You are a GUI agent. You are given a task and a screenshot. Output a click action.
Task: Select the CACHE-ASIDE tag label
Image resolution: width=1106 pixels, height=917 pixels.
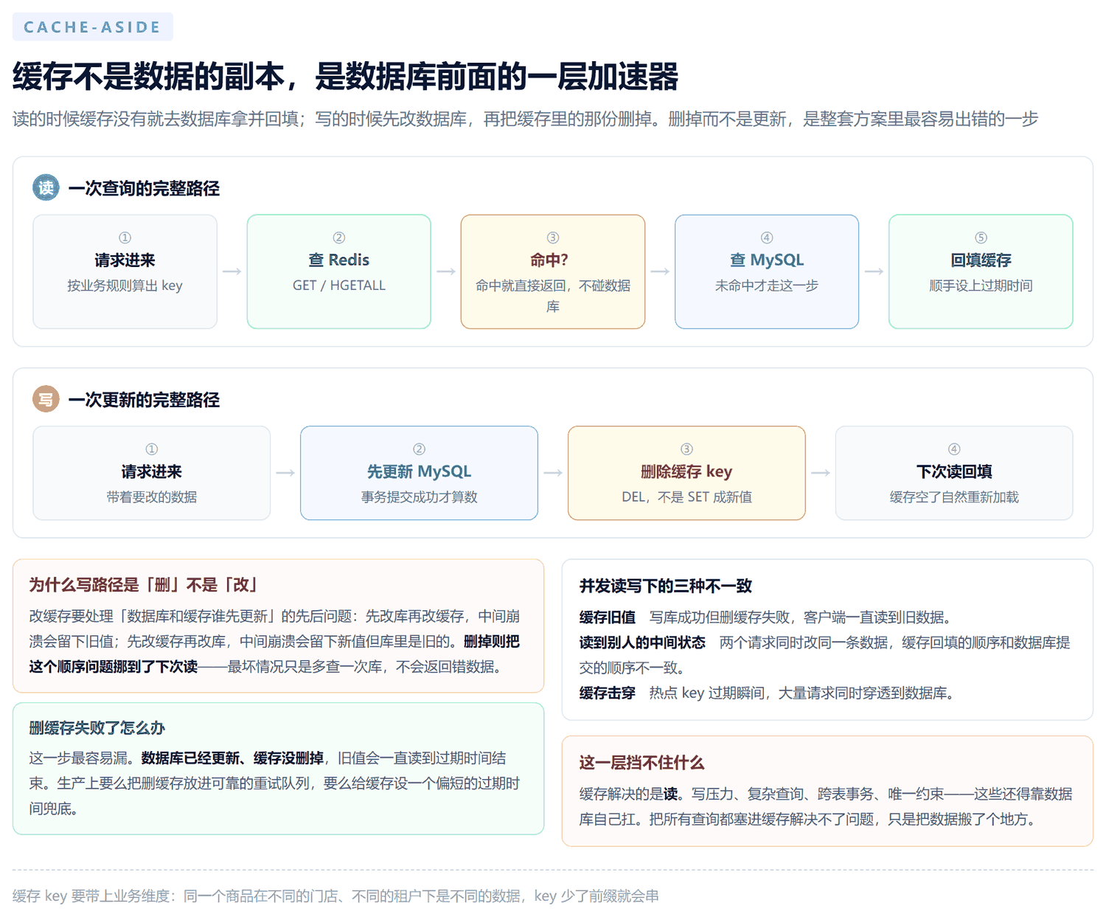pos(93,27)
